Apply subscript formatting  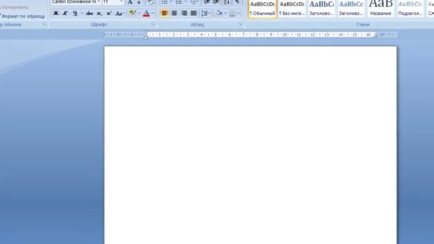pos(99,14)
